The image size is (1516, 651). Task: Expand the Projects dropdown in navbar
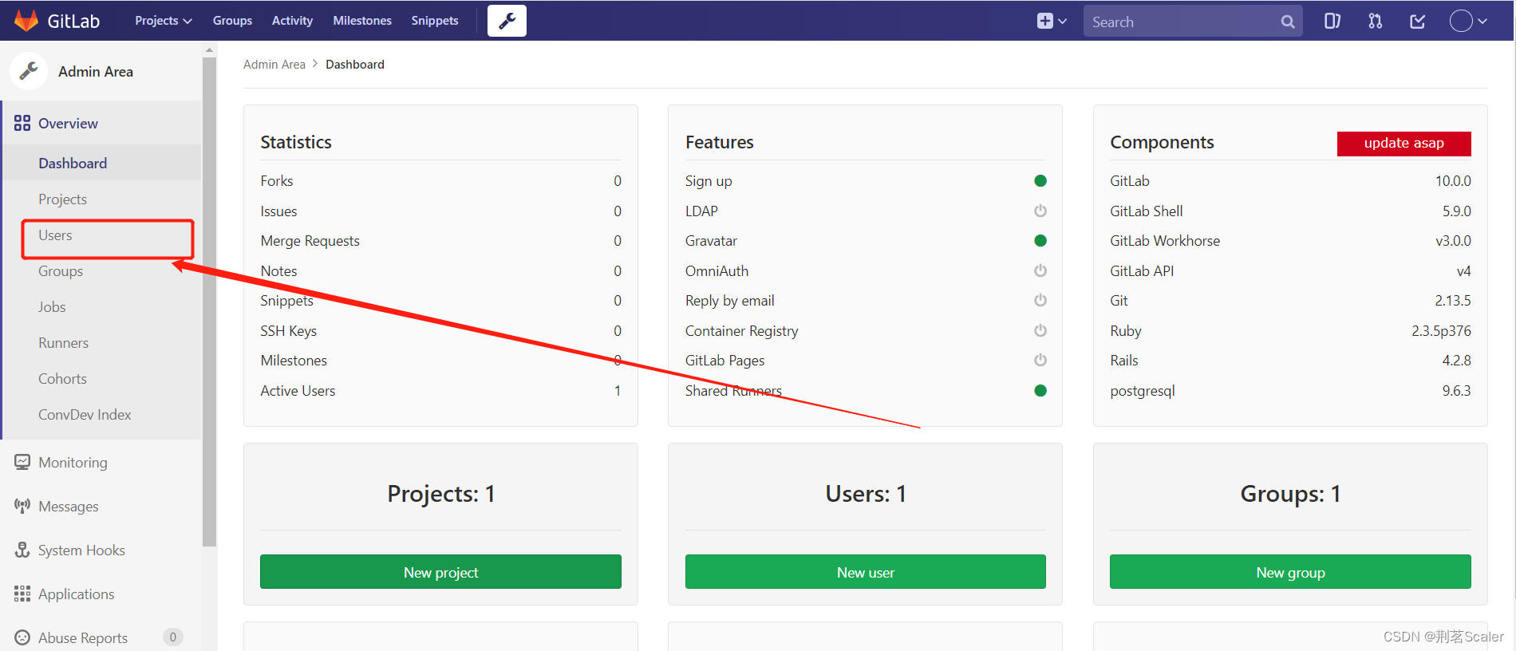point(164,21)
